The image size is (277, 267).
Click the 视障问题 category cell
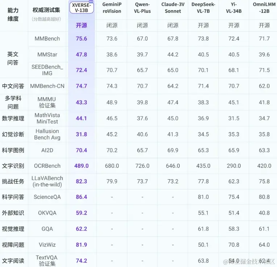pyautogui.click(x=13, y=245)
